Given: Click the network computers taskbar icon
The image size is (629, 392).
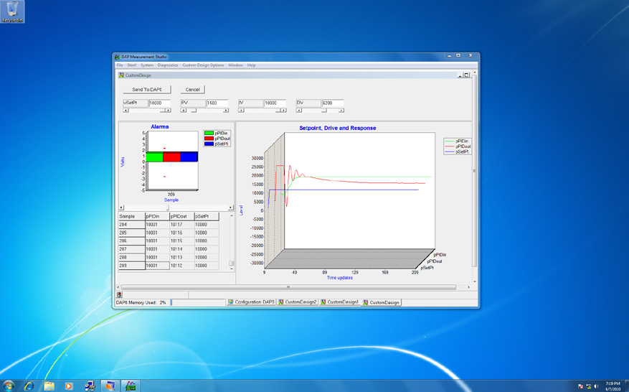Looking at the screenshot, I should point(90,386).
